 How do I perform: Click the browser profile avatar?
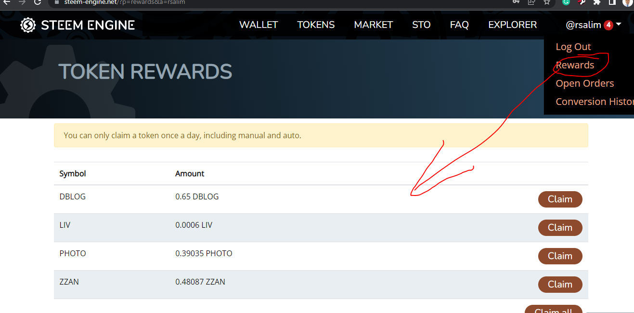click(x=628, y=2)
